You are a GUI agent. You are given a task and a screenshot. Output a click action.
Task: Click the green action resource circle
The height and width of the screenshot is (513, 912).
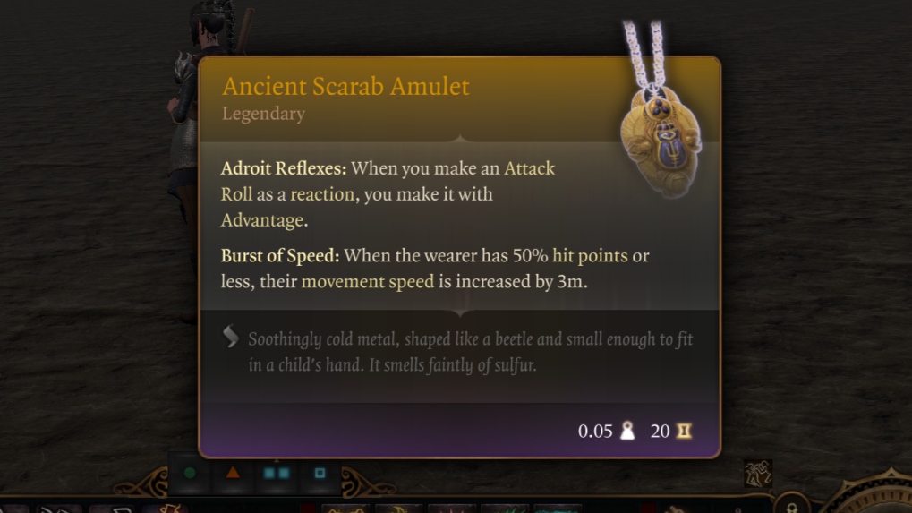[190, 473]
